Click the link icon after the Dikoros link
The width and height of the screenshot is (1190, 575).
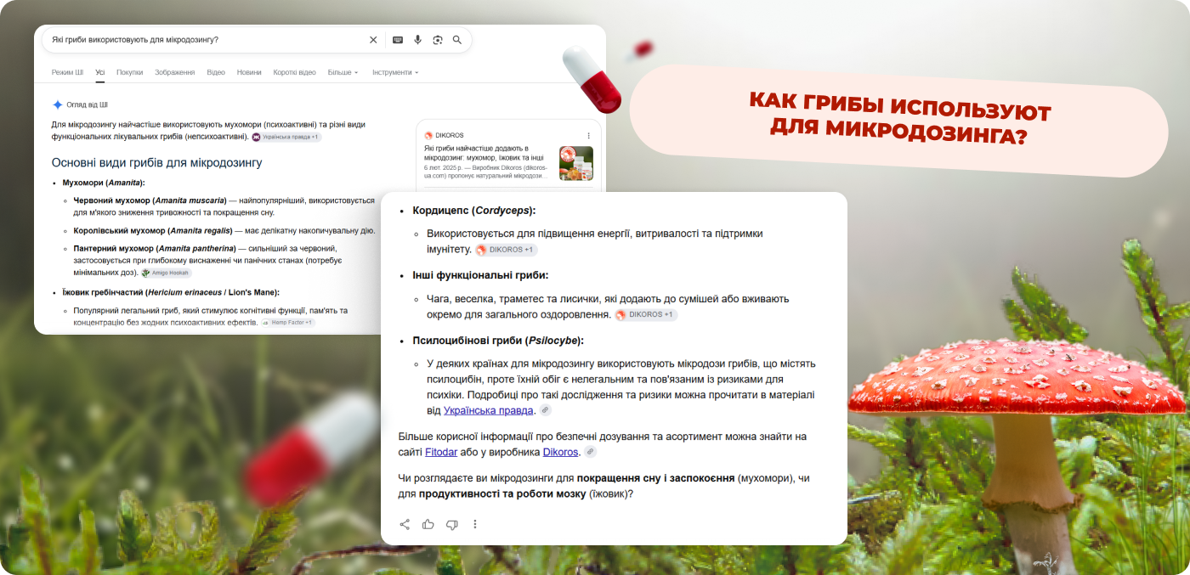tap(590, 452)
